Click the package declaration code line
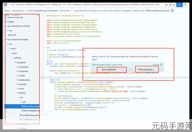This screenshot has width=192, height=132. (65, 16)
